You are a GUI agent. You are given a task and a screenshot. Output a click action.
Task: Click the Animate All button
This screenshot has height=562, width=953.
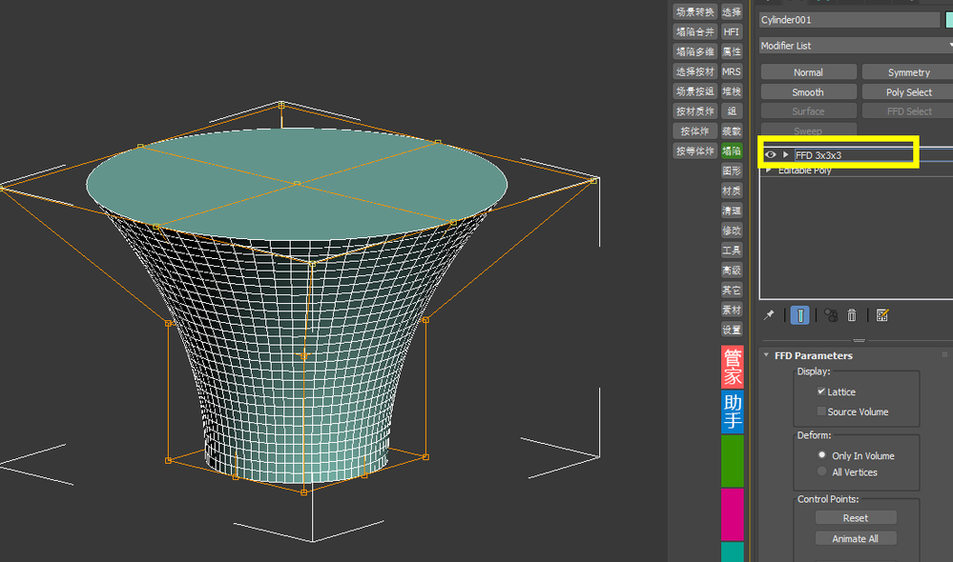pyautogui.click(x=856, y=538)
